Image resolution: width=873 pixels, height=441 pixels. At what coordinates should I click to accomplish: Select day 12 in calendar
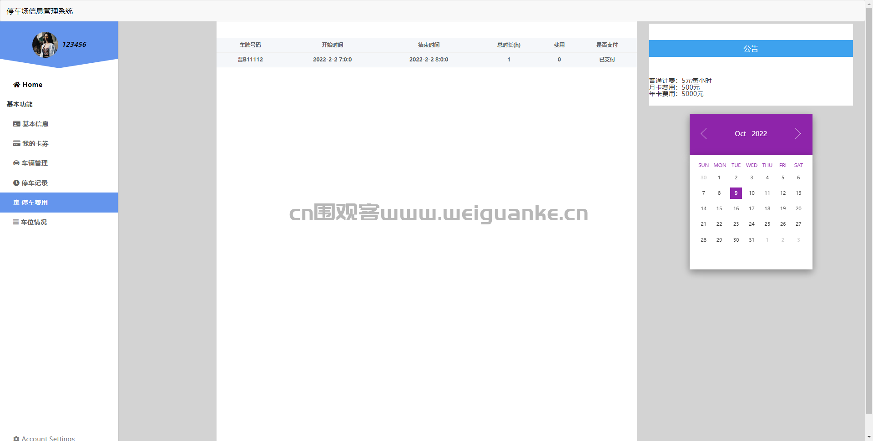click(x=783, y=193)
